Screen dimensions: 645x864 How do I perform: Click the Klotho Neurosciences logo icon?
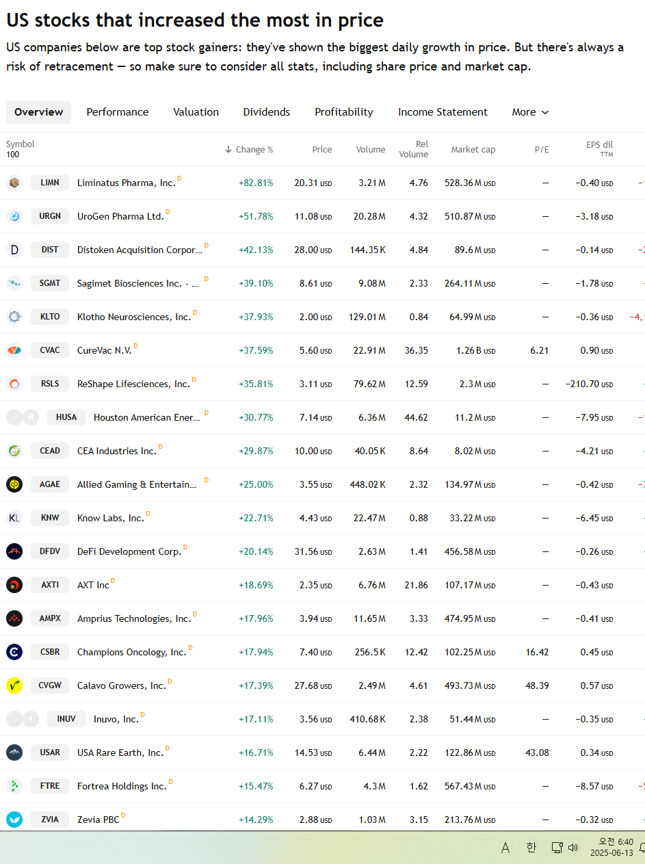pos(14,317)
